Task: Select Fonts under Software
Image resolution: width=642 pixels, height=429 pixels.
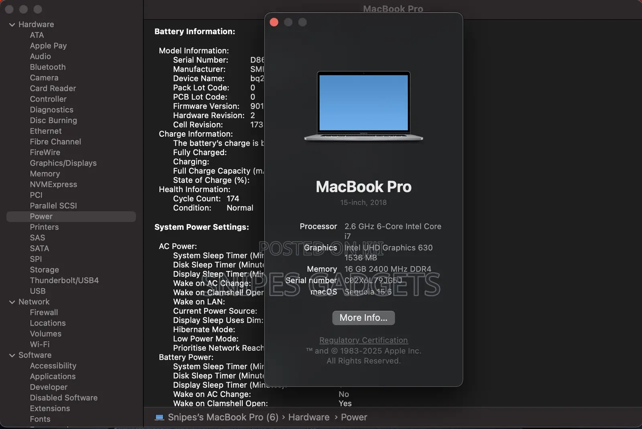Action: (x=40, y=419)
